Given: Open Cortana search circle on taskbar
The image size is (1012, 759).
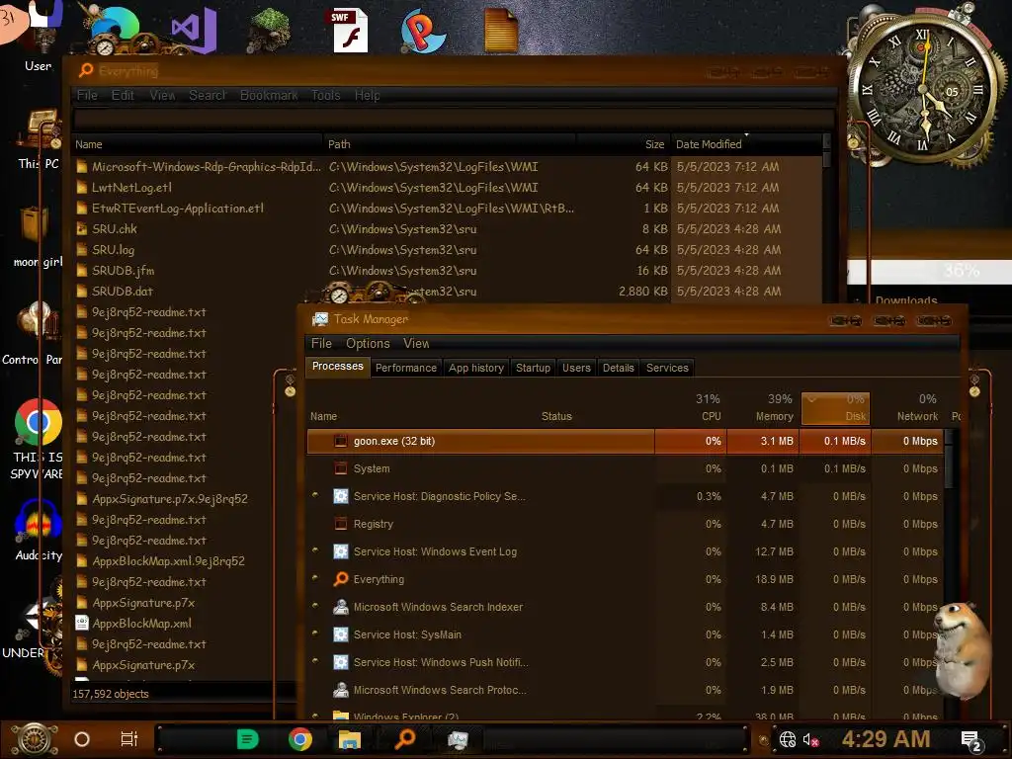Looking at the screenshot, I should tap(82, 739).
